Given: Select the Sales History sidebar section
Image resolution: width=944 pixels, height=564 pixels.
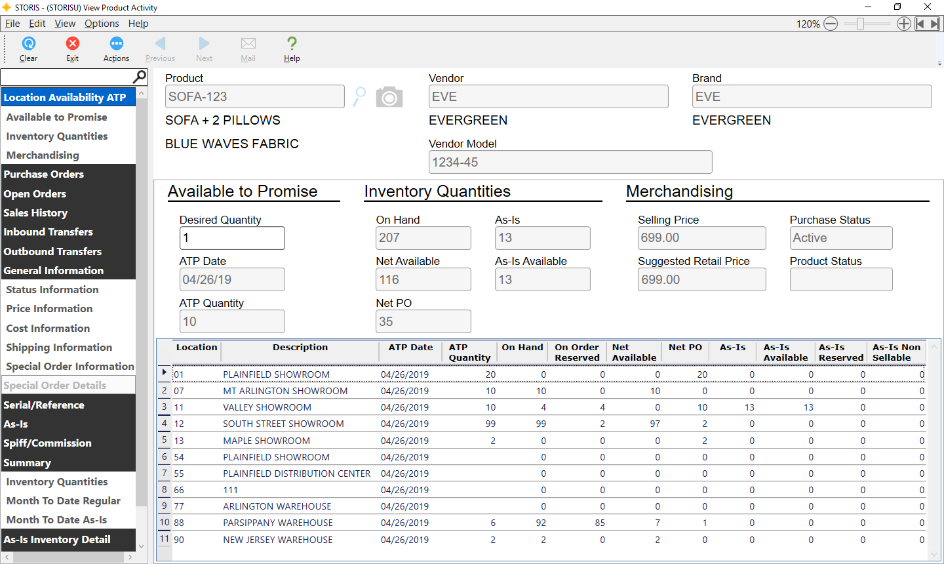Looking at the screenshot, I should coord(35,212).
